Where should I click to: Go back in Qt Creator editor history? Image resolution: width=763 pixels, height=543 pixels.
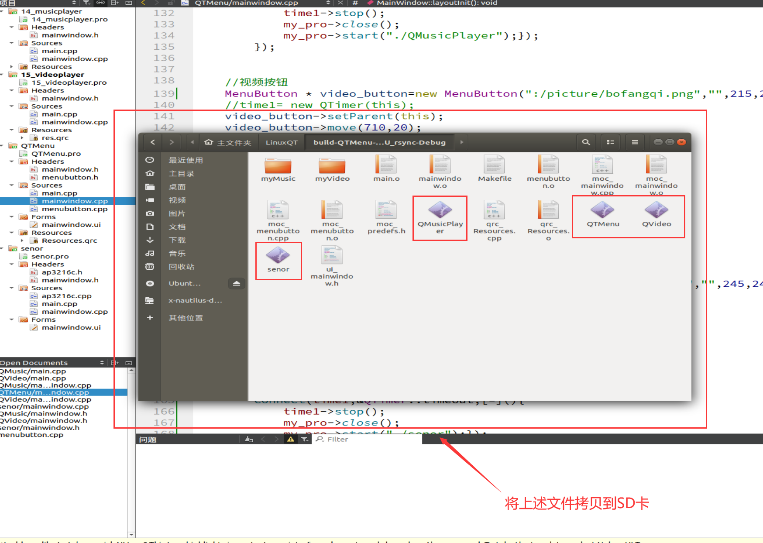click(x=143, y=3)
